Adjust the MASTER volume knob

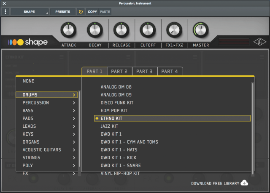pos(201,30)
